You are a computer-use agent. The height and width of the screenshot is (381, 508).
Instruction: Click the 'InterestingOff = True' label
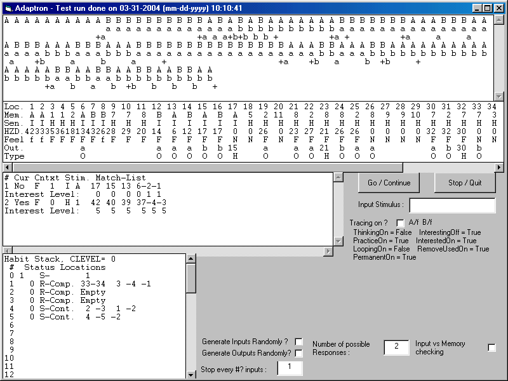point(450,232)
